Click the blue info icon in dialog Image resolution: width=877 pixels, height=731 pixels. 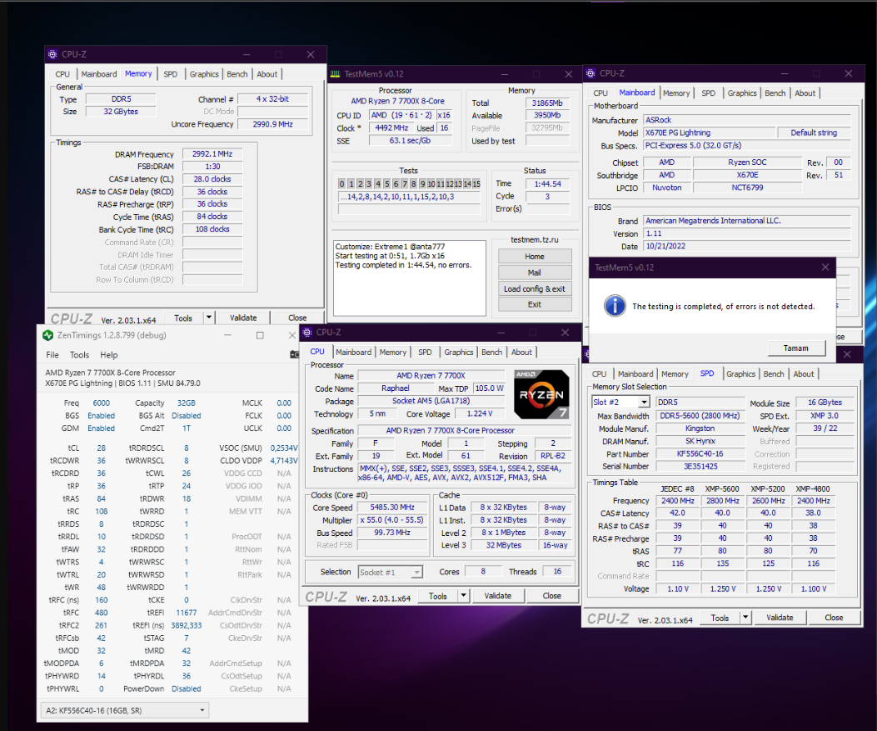[615, 306]
